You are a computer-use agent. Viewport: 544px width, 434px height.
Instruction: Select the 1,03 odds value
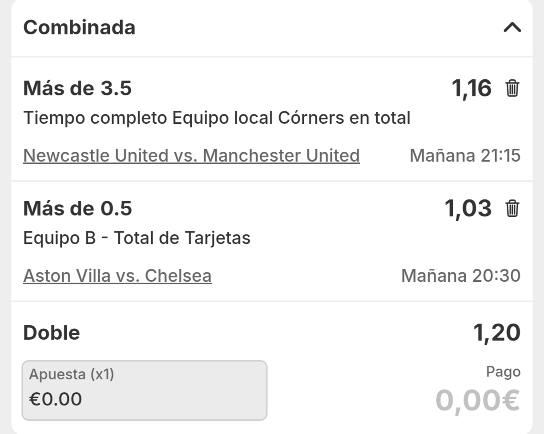pyautogui.click(x=468, y=208)
